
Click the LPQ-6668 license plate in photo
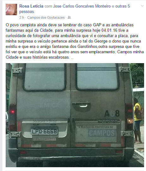coord(44,131)
